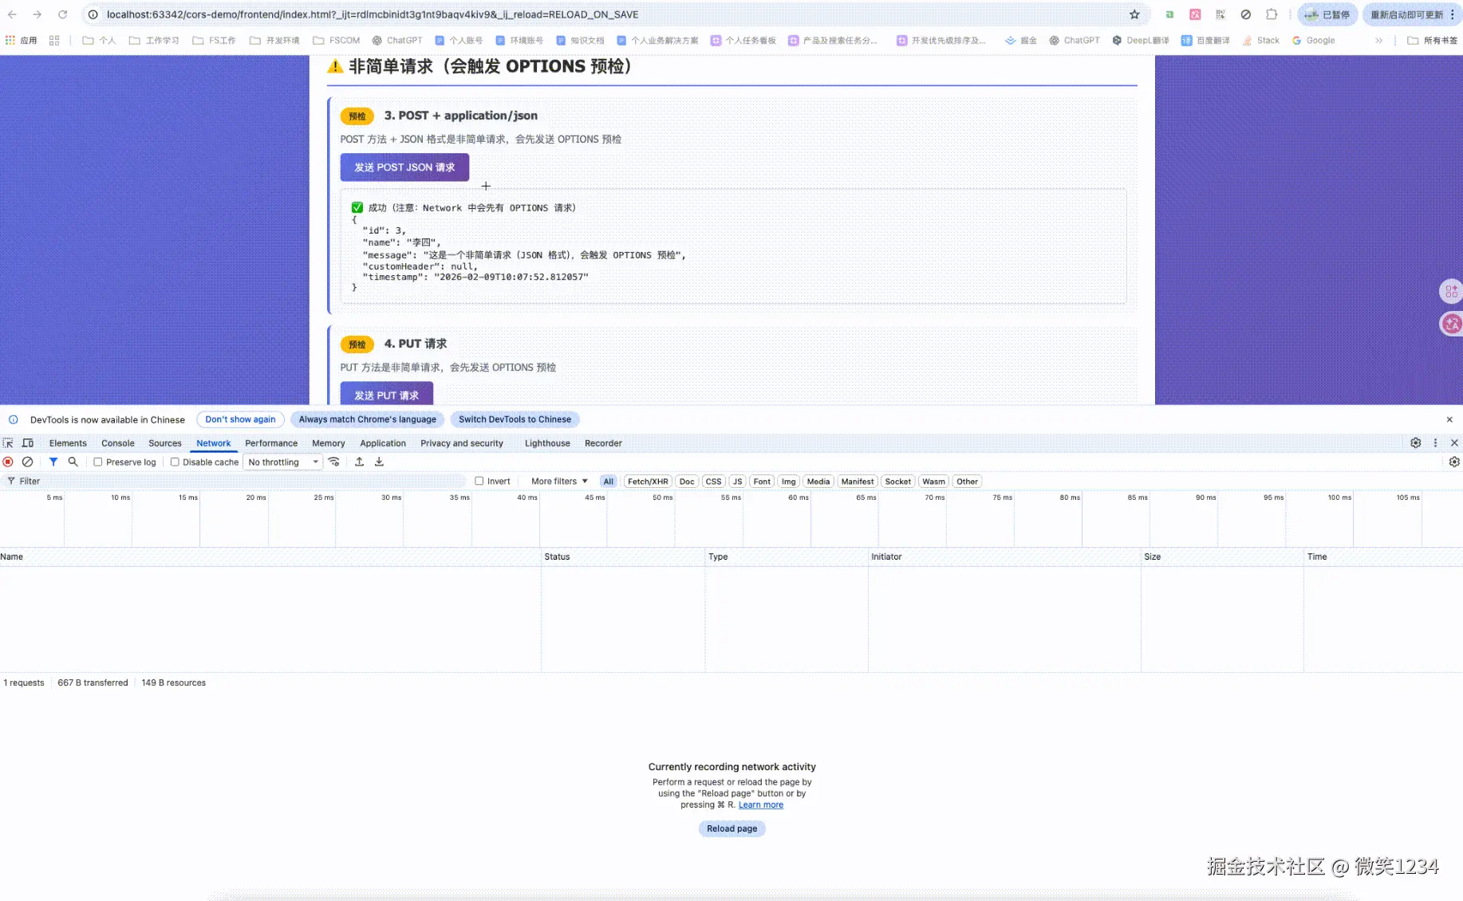Clear the network log

pyautogui.click(x=27, y=462)
